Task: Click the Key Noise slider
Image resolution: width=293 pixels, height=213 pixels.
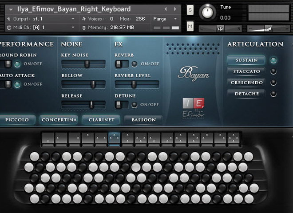Action: coord(83,64)
